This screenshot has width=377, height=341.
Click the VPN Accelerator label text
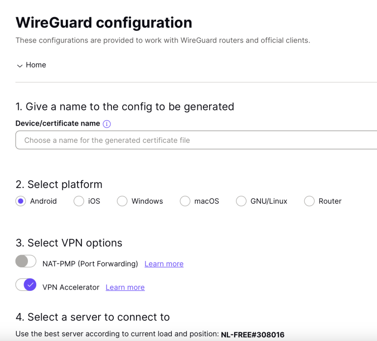point(71,288)
